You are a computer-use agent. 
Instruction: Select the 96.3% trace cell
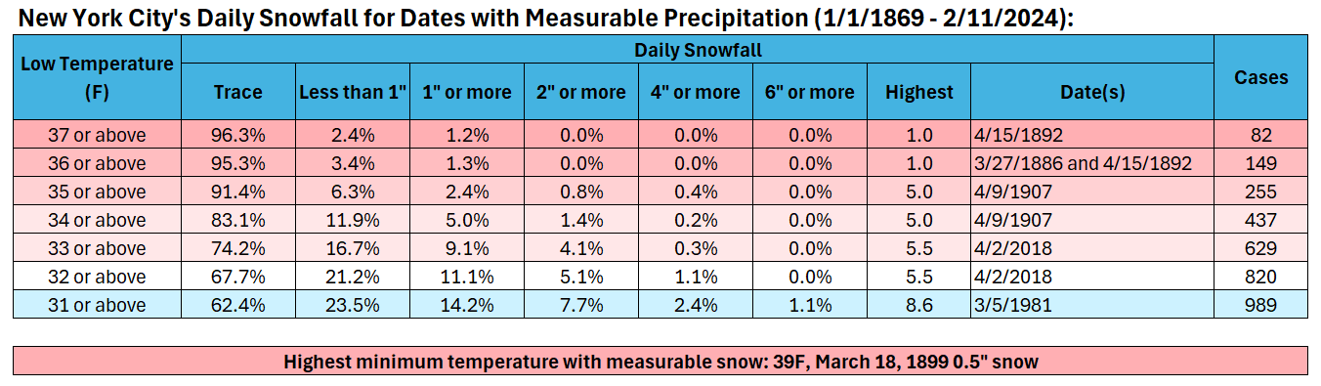238,135
